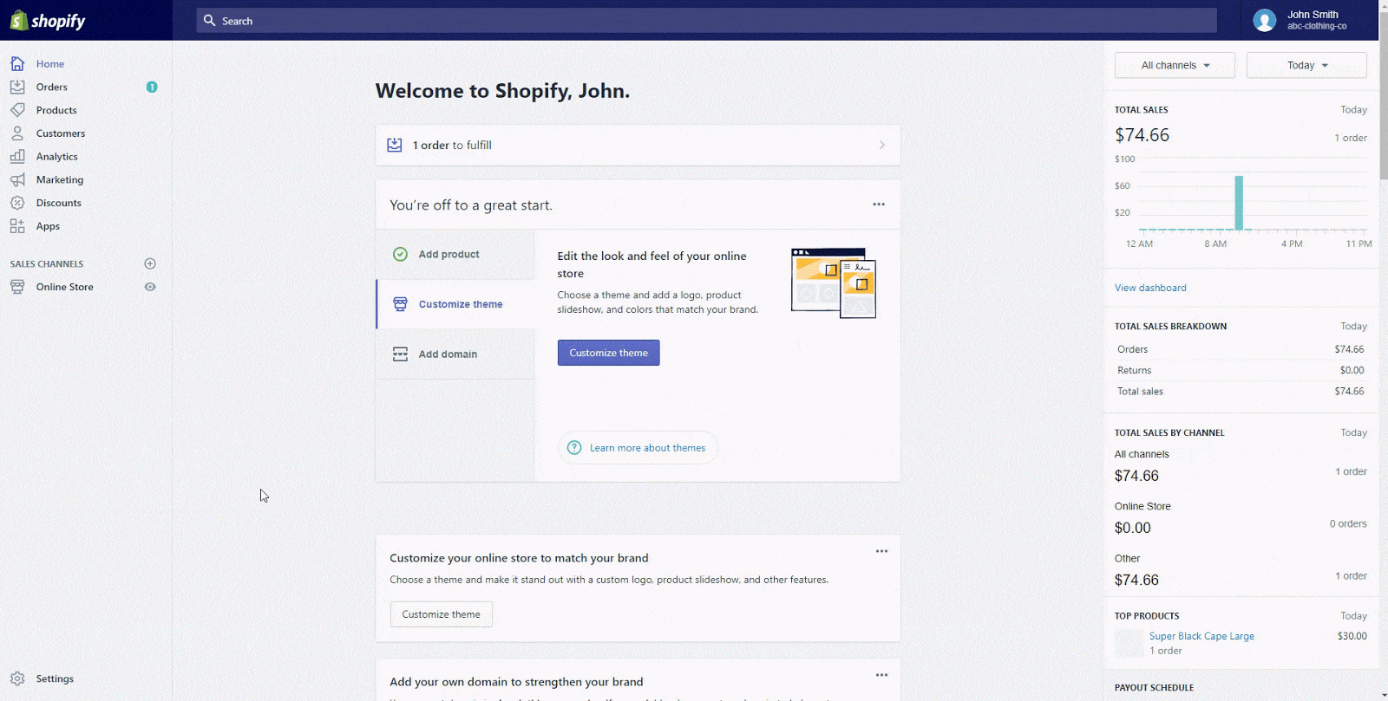Open the View dashboard link
This screenshot has width=1388, height=701.
click(1150, 288)
